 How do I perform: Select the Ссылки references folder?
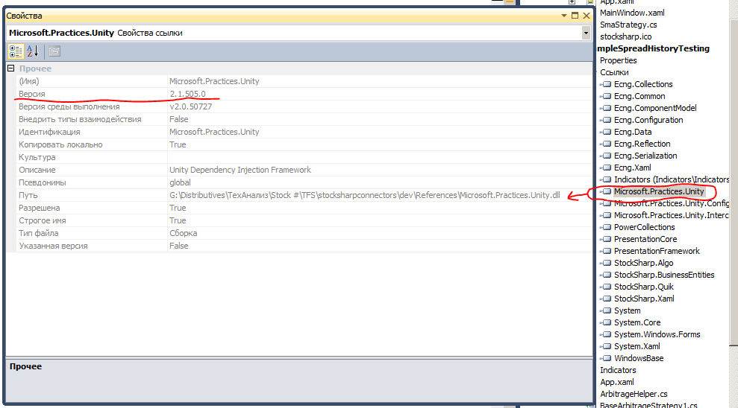(x=614, y=72)
